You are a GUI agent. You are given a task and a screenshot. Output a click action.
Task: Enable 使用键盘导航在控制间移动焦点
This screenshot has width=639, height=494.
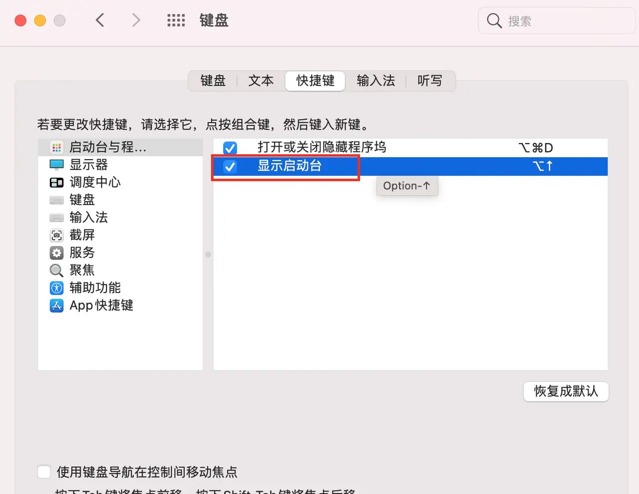(x=44, y=472)
